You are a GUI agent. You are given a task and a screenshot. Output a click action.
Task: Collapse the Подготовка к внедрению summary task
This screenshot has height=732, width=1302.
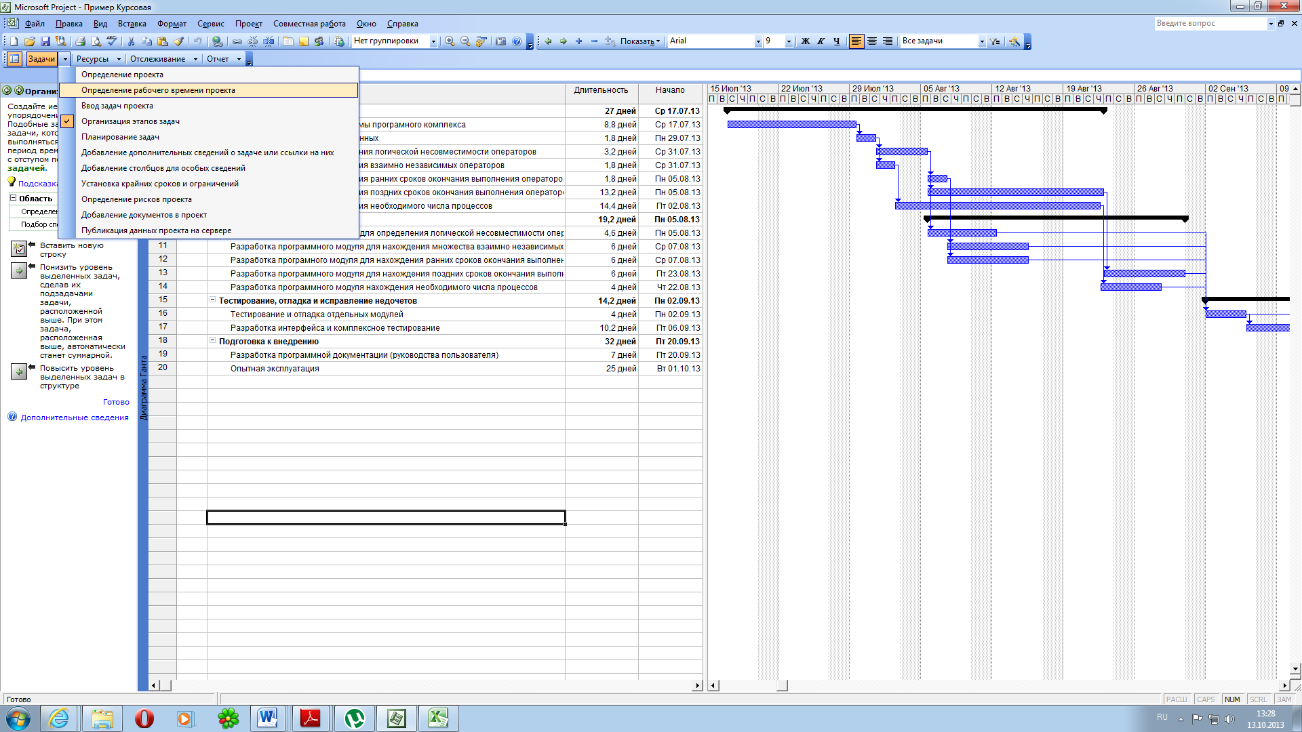click(x=212, y=341)
